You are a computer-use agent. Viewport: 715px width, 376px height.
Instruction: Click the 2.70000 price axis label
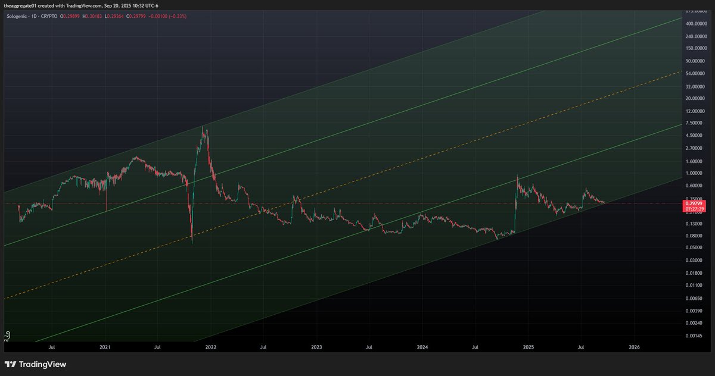point(695,148)
